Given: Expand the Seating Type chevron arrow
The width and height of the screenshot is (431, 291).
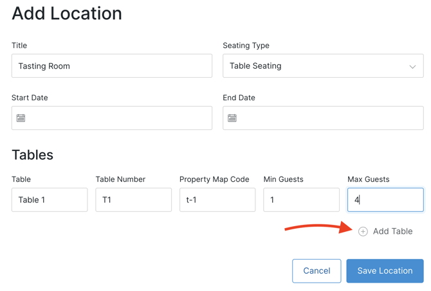Looking at the screenshot, I should [x=412, y=66].
